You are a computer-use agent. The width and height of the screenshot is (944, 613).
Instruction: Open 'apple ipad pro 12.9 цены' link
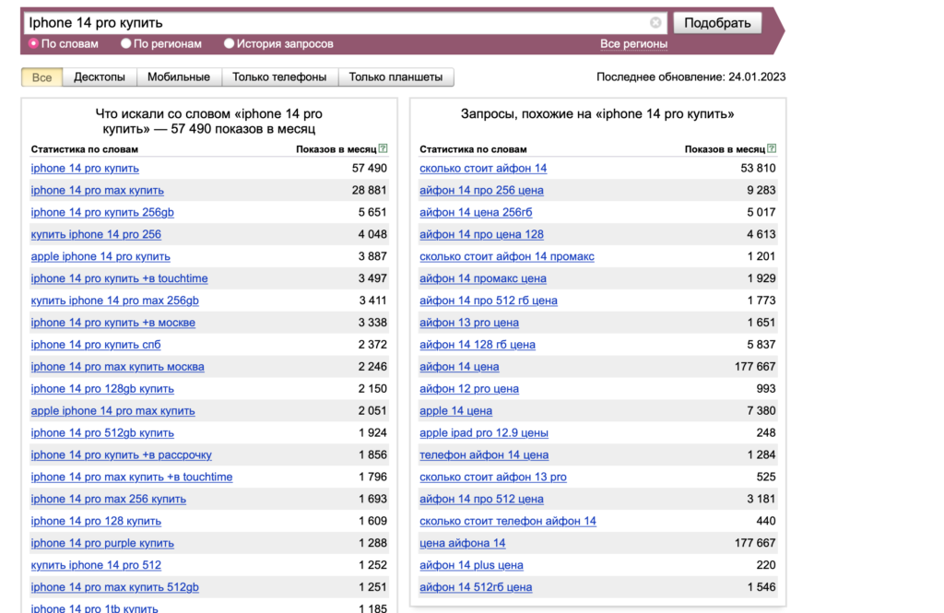tap(484, 433)
